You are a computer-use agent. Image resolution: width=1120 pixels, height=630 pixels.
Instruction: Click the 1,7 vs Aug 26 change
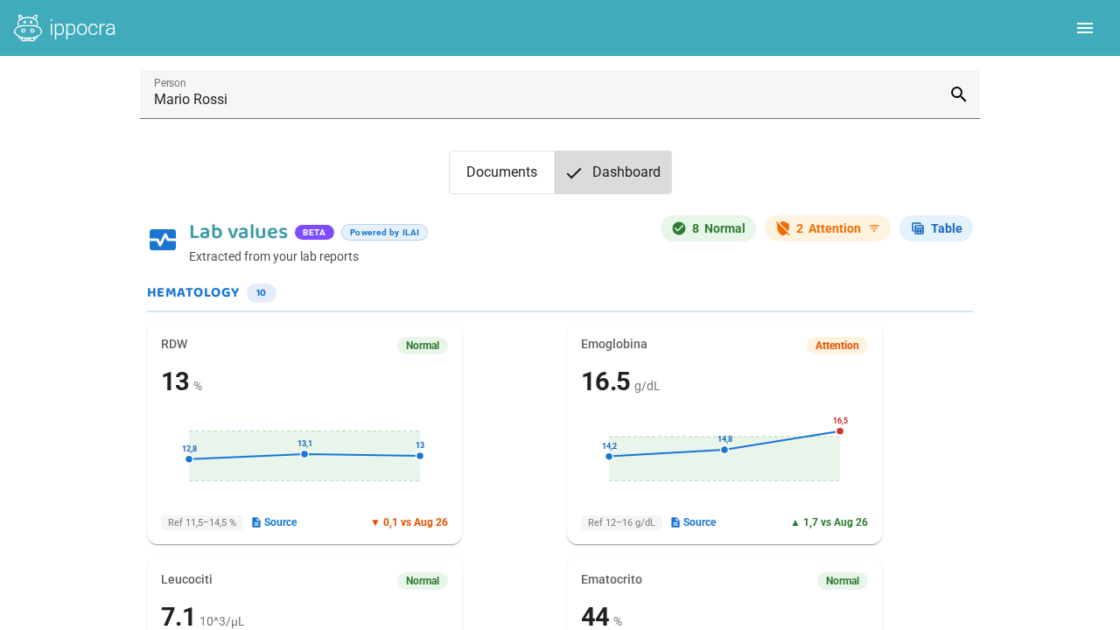pos(829,522)
